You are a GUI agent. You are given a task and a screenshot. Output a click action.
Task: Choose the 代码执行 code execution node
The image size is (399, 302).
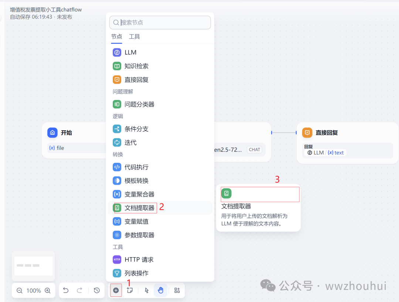(x=136, y=167)
